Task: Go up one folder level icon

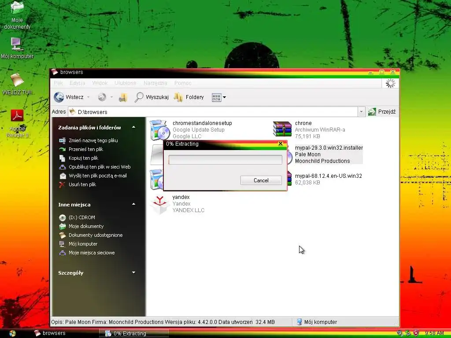Action: pyautogui.click(x=123, y=97)
